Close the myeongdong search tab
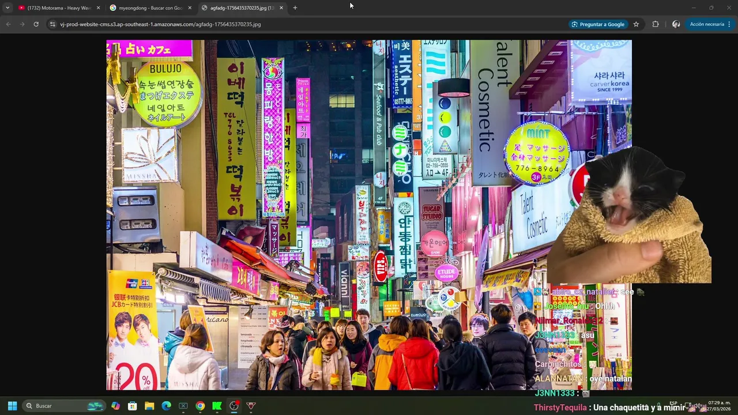738x415 pixels. pyautogui.click(x=190, y=7)
